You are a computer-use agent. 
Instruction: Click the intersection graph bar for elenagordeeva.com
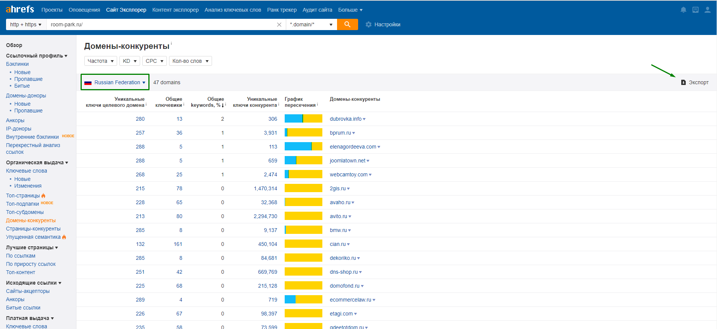[303, 147]
